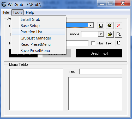Image resolution: width=132 pixels, height=119 pixels.
Task: Click the magnifier preview document icon
Action: pyautogui.click(x=119, y=34)
